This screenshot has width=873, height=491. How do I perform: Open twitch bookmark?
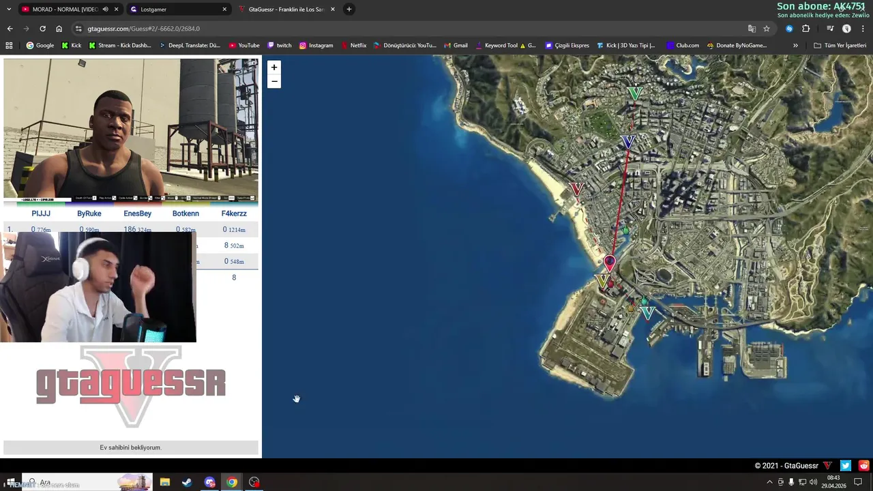point(280,46)
